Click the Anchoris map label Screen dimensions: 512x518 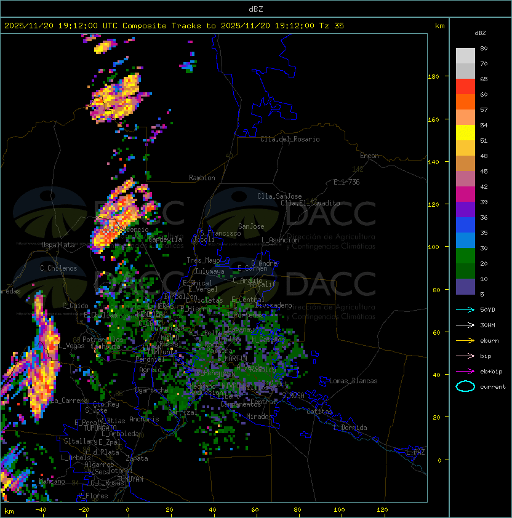144,419
